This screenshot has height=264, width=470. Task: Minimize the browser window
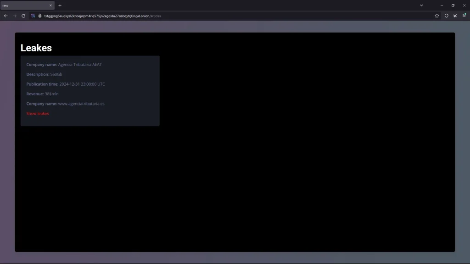(442, 5)
